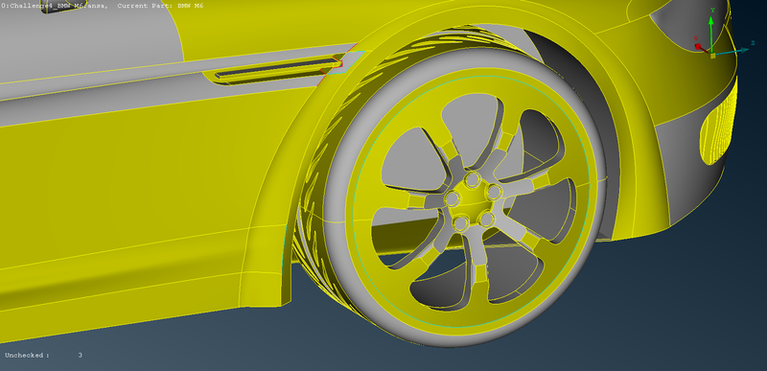Click the Current Part BMW M6 label
The height and width of the screenshot is (371, 767).
pos(160,6)
